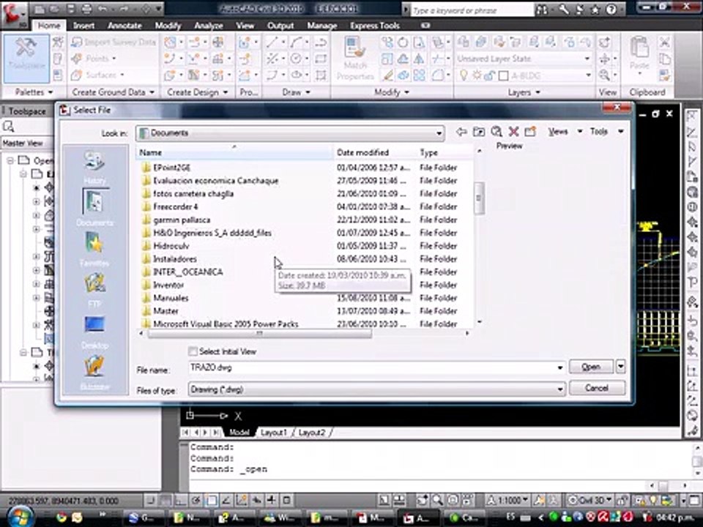
Task: Click the red Delete icon in dialog
Action: click(513, 131)
